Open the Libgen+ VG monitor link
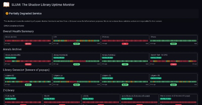Screen dimensions: 202x105 [x=155, y=75]
